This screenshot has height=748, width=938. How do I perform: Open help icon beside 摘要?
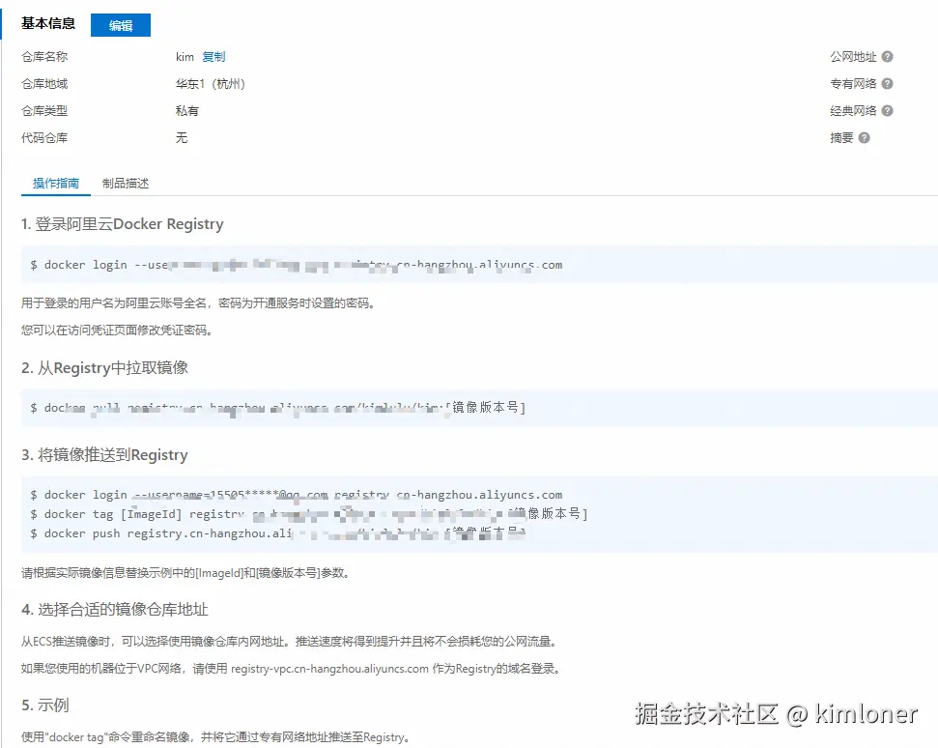point(864,137)
